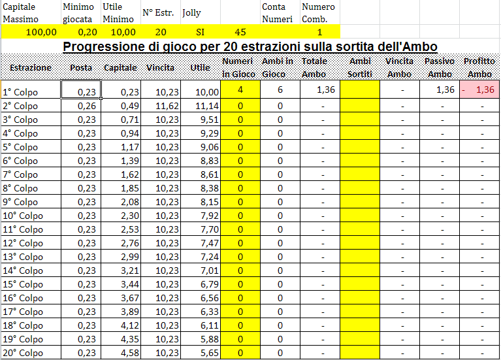Screen dimensions: 501x360
Task: Click the Capitale Massimo header cell
Action: coord(31,13)
